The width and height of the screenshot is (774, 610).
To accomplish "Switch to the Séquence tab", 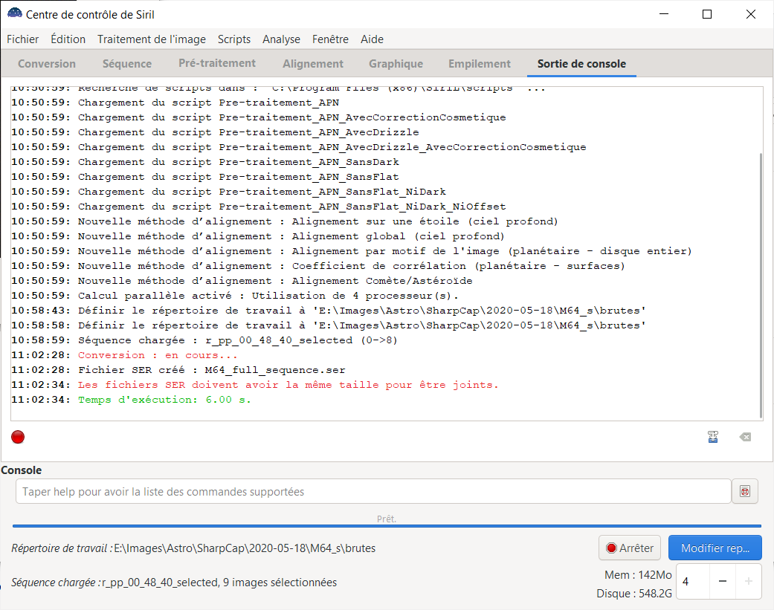I will (x=127, y=64).
